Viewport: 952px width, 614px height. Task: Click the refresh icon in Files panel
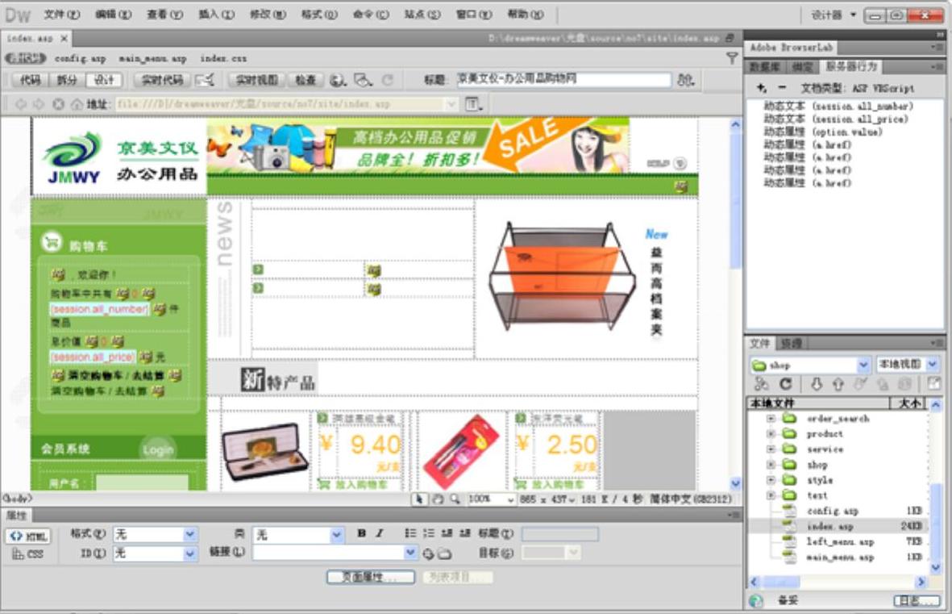tap(785, 385)
